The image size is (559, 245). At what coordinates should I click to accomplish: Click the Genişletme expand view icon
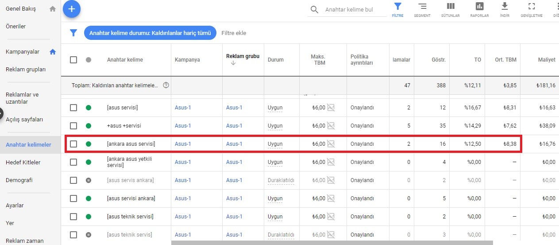click(531, 6)
